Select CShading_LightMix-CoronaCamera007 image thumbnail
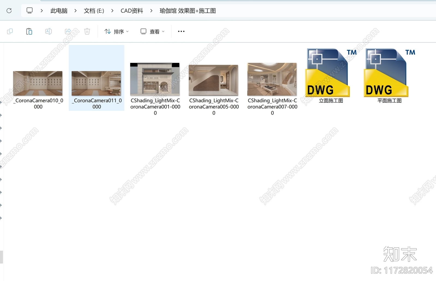 click(272, 79)
